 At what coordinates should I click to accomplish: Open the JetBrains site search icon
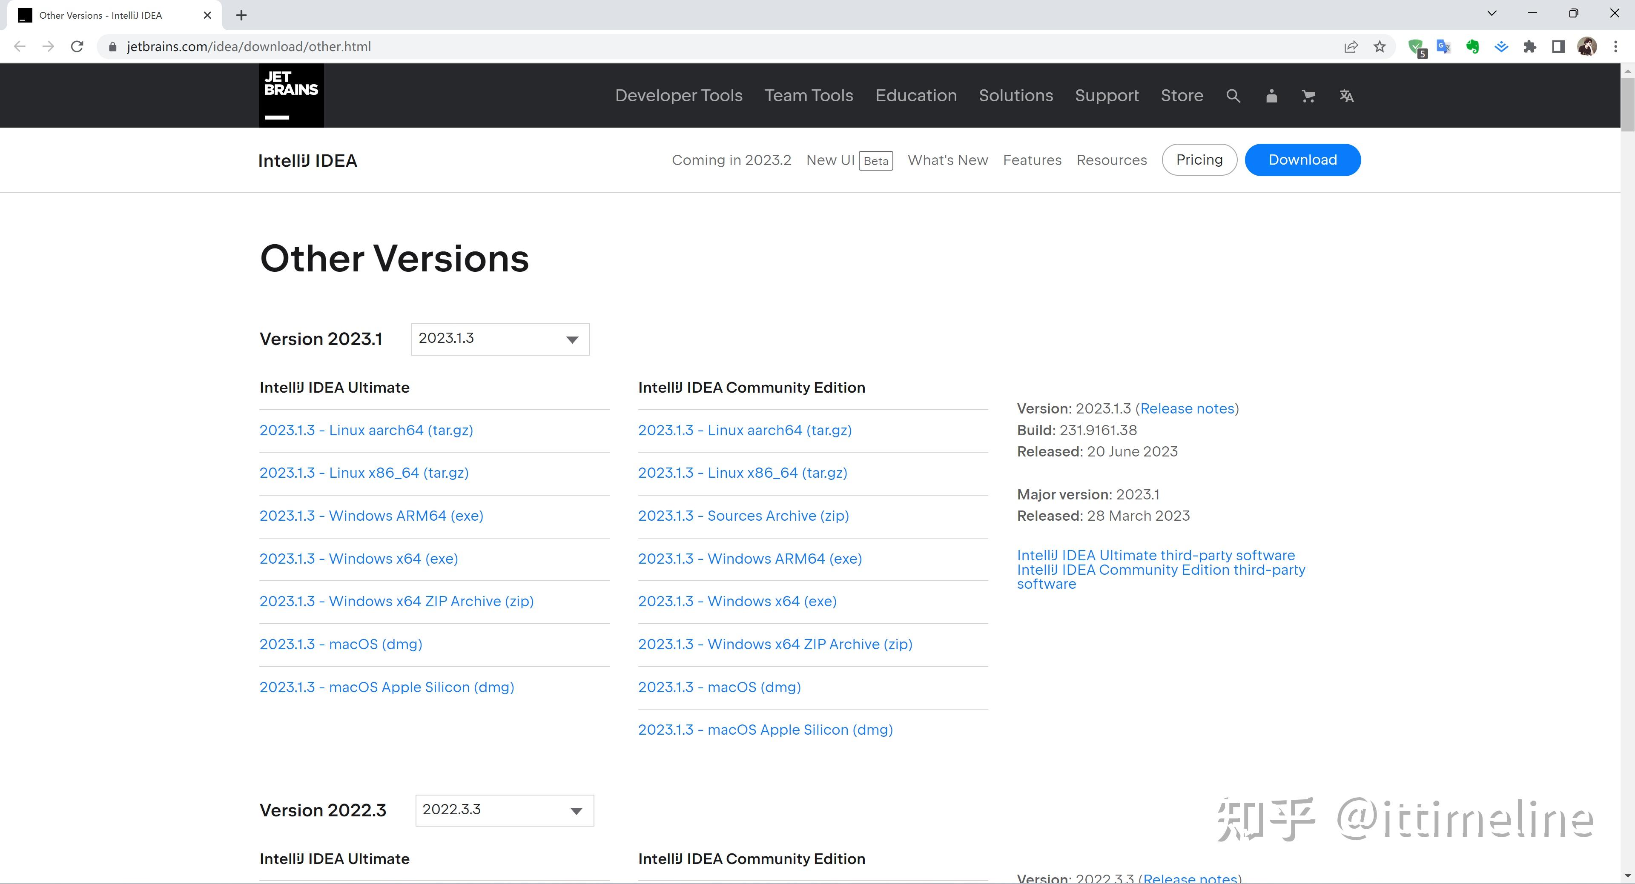tap(1233, 95)
